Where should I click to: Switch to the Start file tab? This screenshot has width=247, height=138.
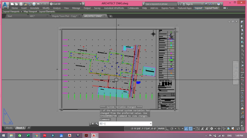pos(9,16)
